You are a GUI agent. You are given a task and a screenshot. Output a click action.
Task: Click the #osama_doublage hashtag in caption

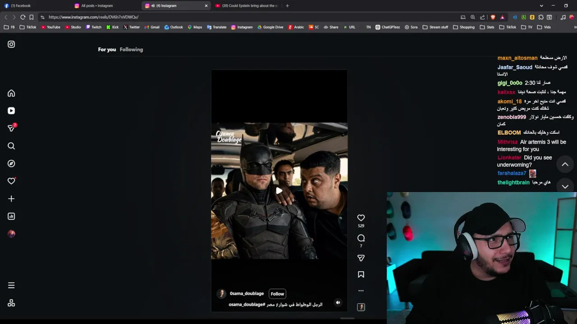coord(247,305)
